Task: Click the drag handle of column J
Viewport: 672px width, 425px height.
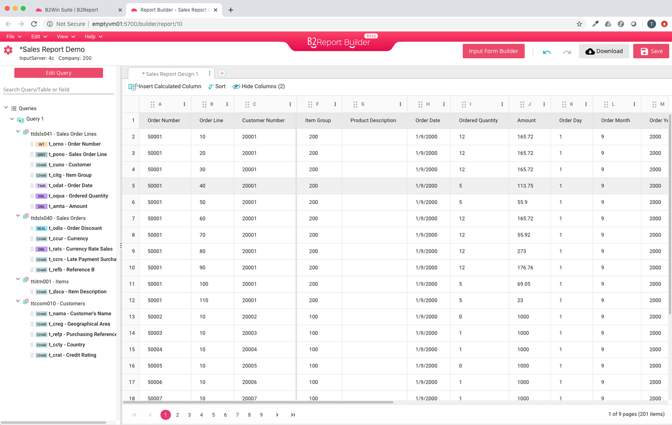Action: tap(522, 104)
